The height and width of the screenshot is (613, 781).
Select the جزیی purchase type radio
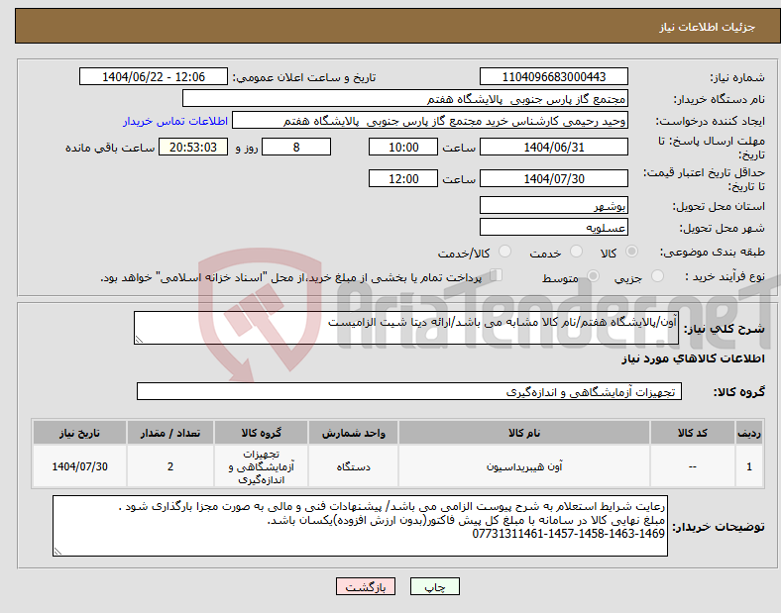point(657,276)
